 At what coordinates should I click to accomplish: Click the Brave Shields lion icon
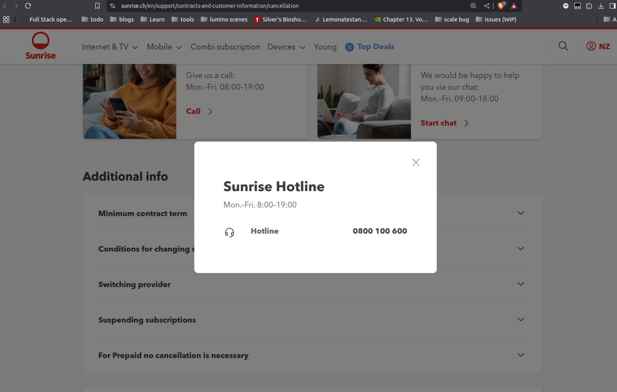(501, 6)
